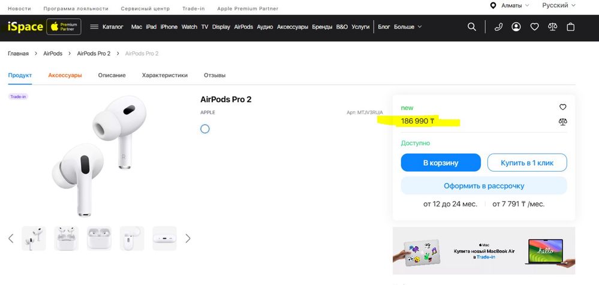599x285 pixels.
Task: Open the Mac menu item
Action: pos(136,27)
